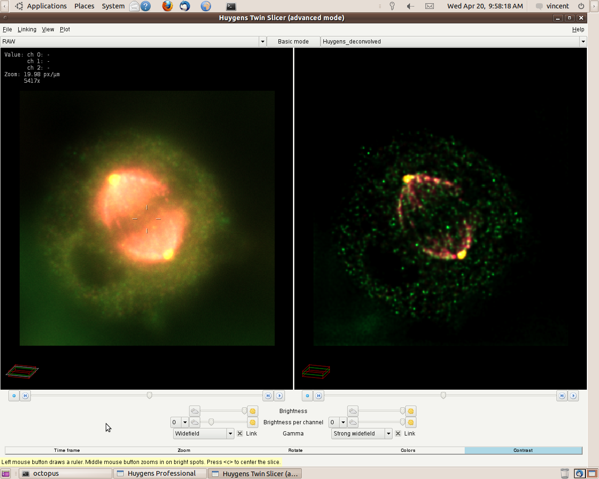Toggle the Link checkbox next to Widefield
599x479 pixels.
(x=240, y=434)
